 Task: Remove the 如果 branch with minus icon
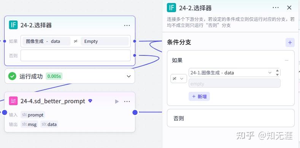click(287, 60)
